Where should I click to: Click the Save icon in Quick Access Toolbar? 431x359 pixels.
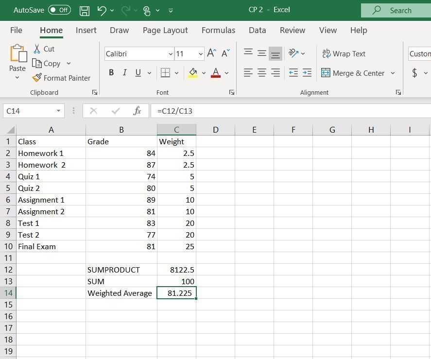[84, 10]
